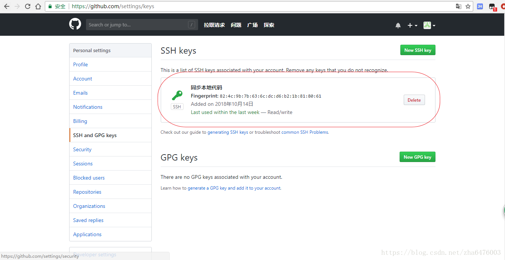This screenshot has width=505, height=260.
Task: Open 问题 in the header
Action: point(236,25)
